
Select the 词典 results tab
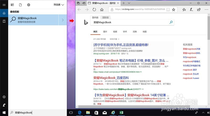point(135,32)
